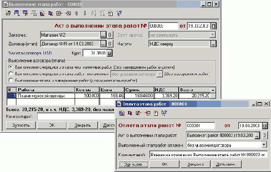This screenshot has height=172, width=271.
Task: Click the greyed copy row icon
Action: (34, 13)
